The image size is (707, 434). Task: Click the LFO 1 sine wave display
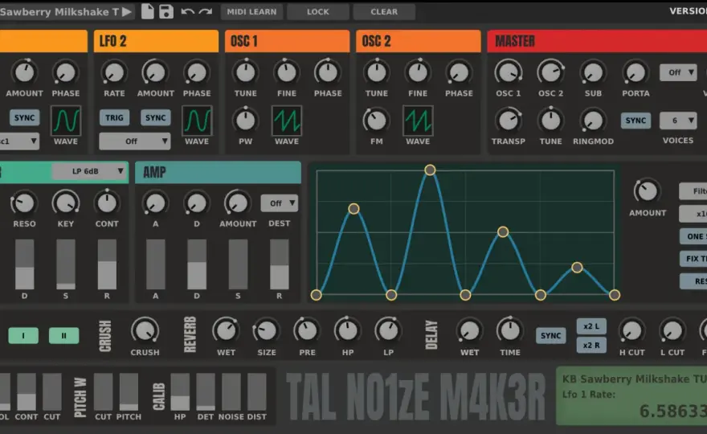[x=66, y=121]
